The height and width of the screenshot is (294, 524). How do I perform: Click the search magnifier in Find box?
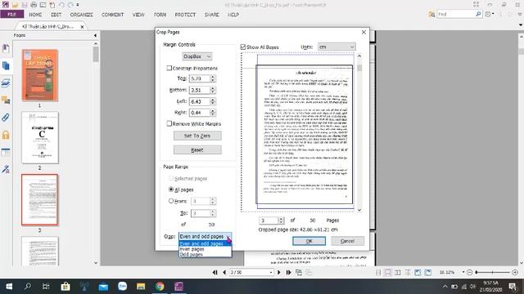pos(478,14)
